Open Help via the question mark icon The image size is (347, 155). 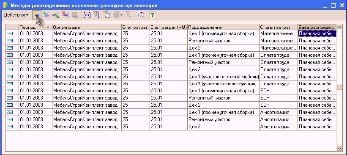coord(153,15)
